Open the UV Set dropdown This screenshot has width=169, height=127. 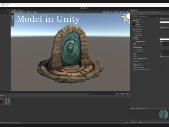(164, 56)
